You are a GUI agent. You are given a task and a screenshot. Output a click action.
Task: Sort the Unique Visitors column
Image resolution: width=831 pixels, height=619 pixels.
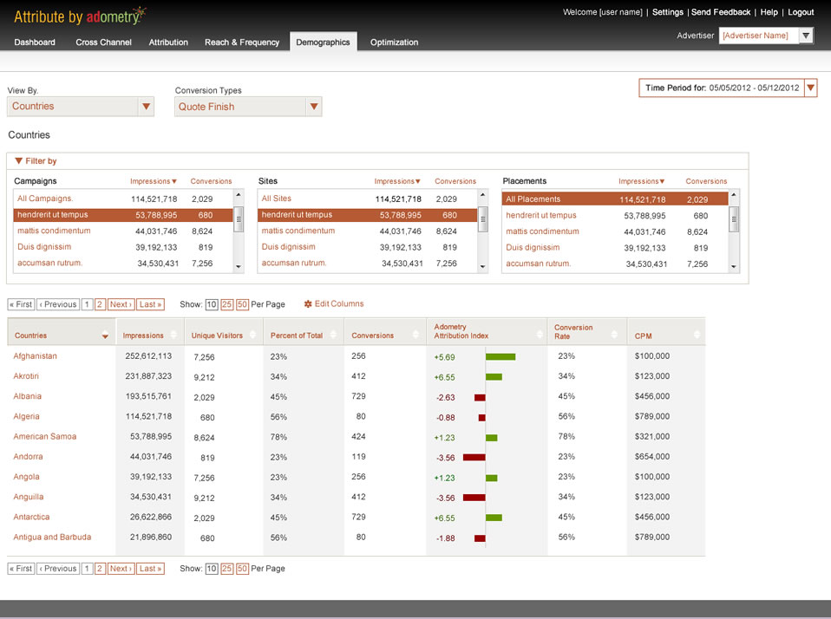[252, 335]
